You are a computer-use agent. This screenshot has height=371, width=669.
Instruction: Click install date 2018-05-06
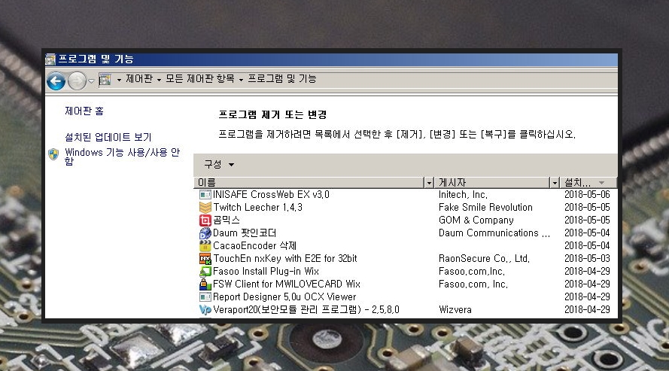point(587,195)
